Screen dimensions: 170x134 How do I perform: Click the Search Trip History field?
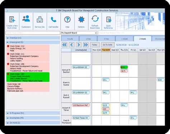pos(132,33)
